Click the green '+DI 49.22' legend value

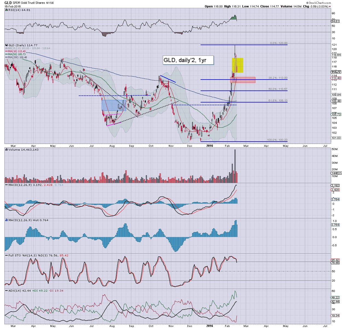pos(40,291)
